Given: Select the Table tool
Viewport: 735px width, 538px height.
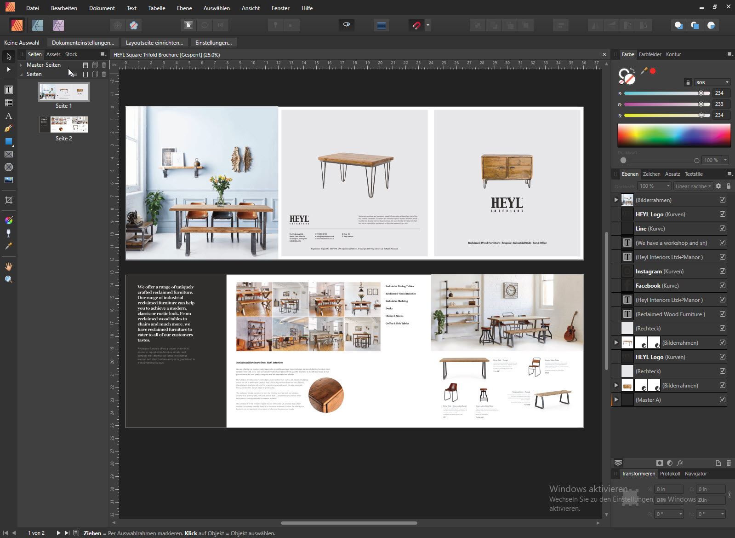Looking at the screenshot, I should 8,103.
